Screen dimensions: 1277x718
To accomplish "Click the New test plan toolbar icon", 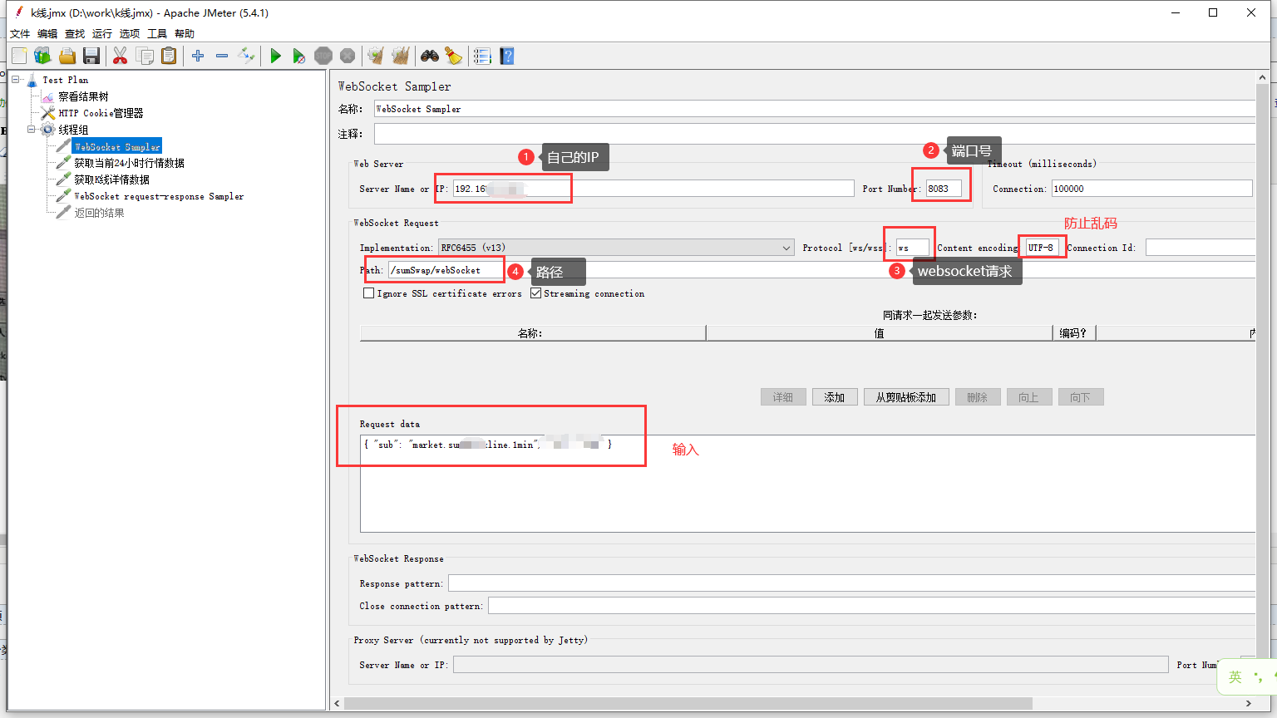I will (x=19, y=56).
